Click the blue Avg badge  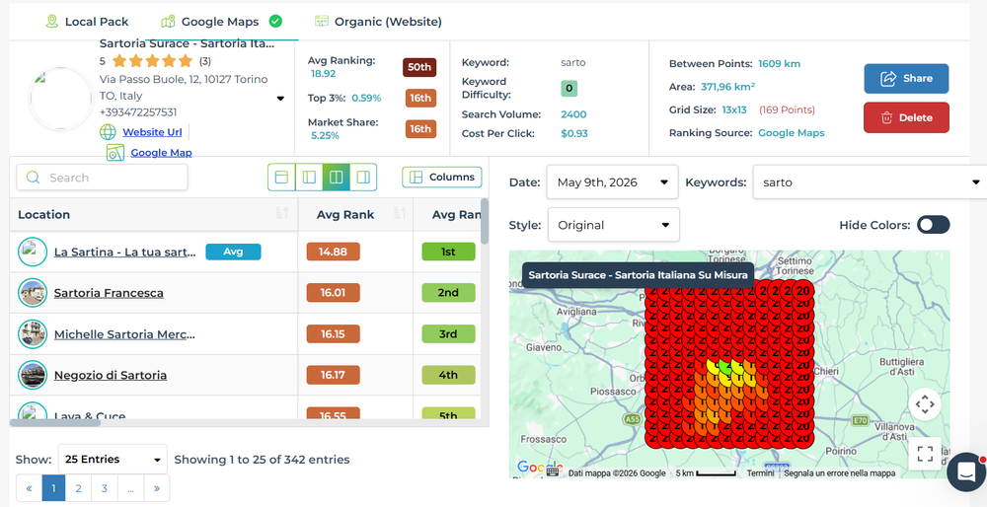coord(234,252)
